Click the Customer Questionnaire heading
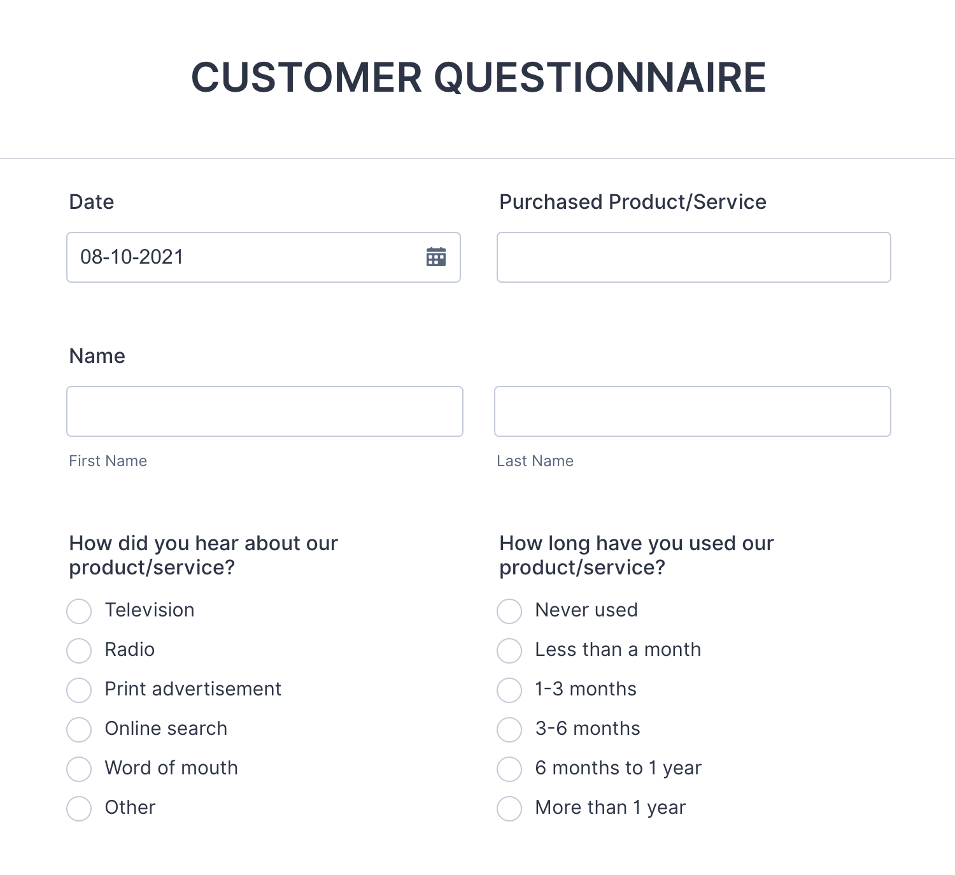Screen dimensions: 955x875 click(478, 78)
